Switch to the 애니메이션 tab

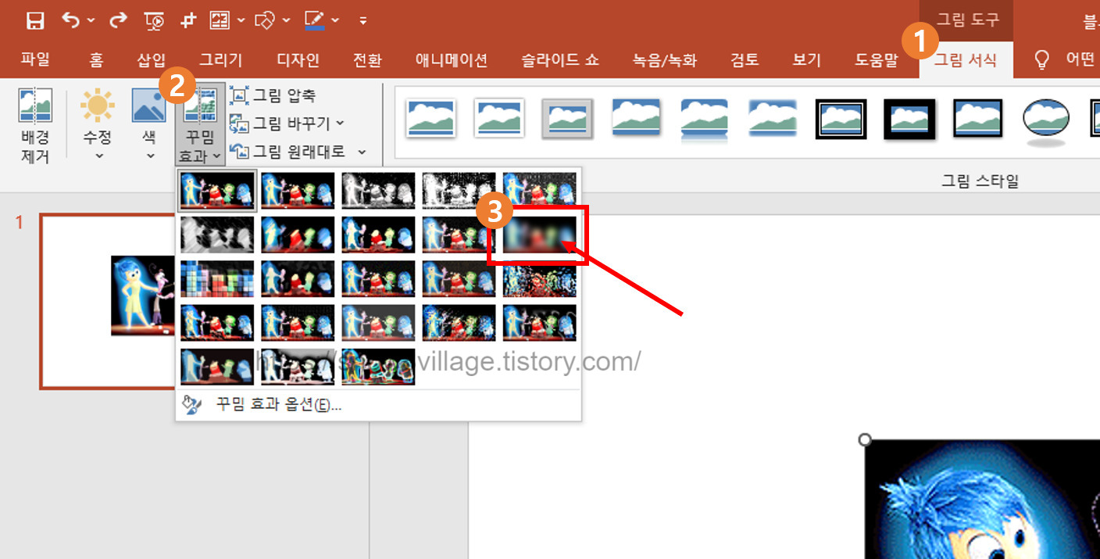452,60
